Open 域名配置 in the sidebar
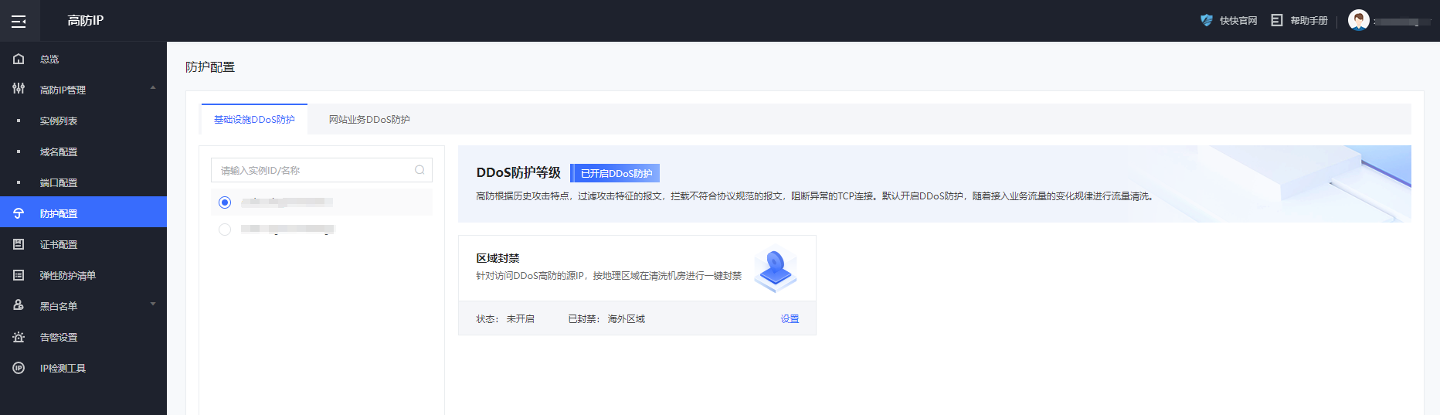 coord(59,151)
